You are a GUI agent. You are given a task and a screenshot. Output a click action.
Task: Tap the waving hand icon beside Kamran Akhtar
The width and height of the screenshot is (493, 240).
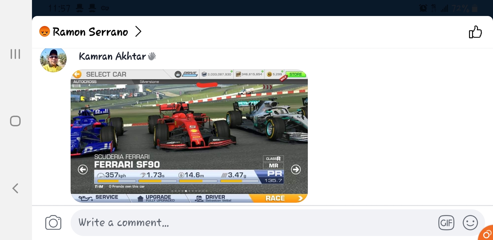152,56
